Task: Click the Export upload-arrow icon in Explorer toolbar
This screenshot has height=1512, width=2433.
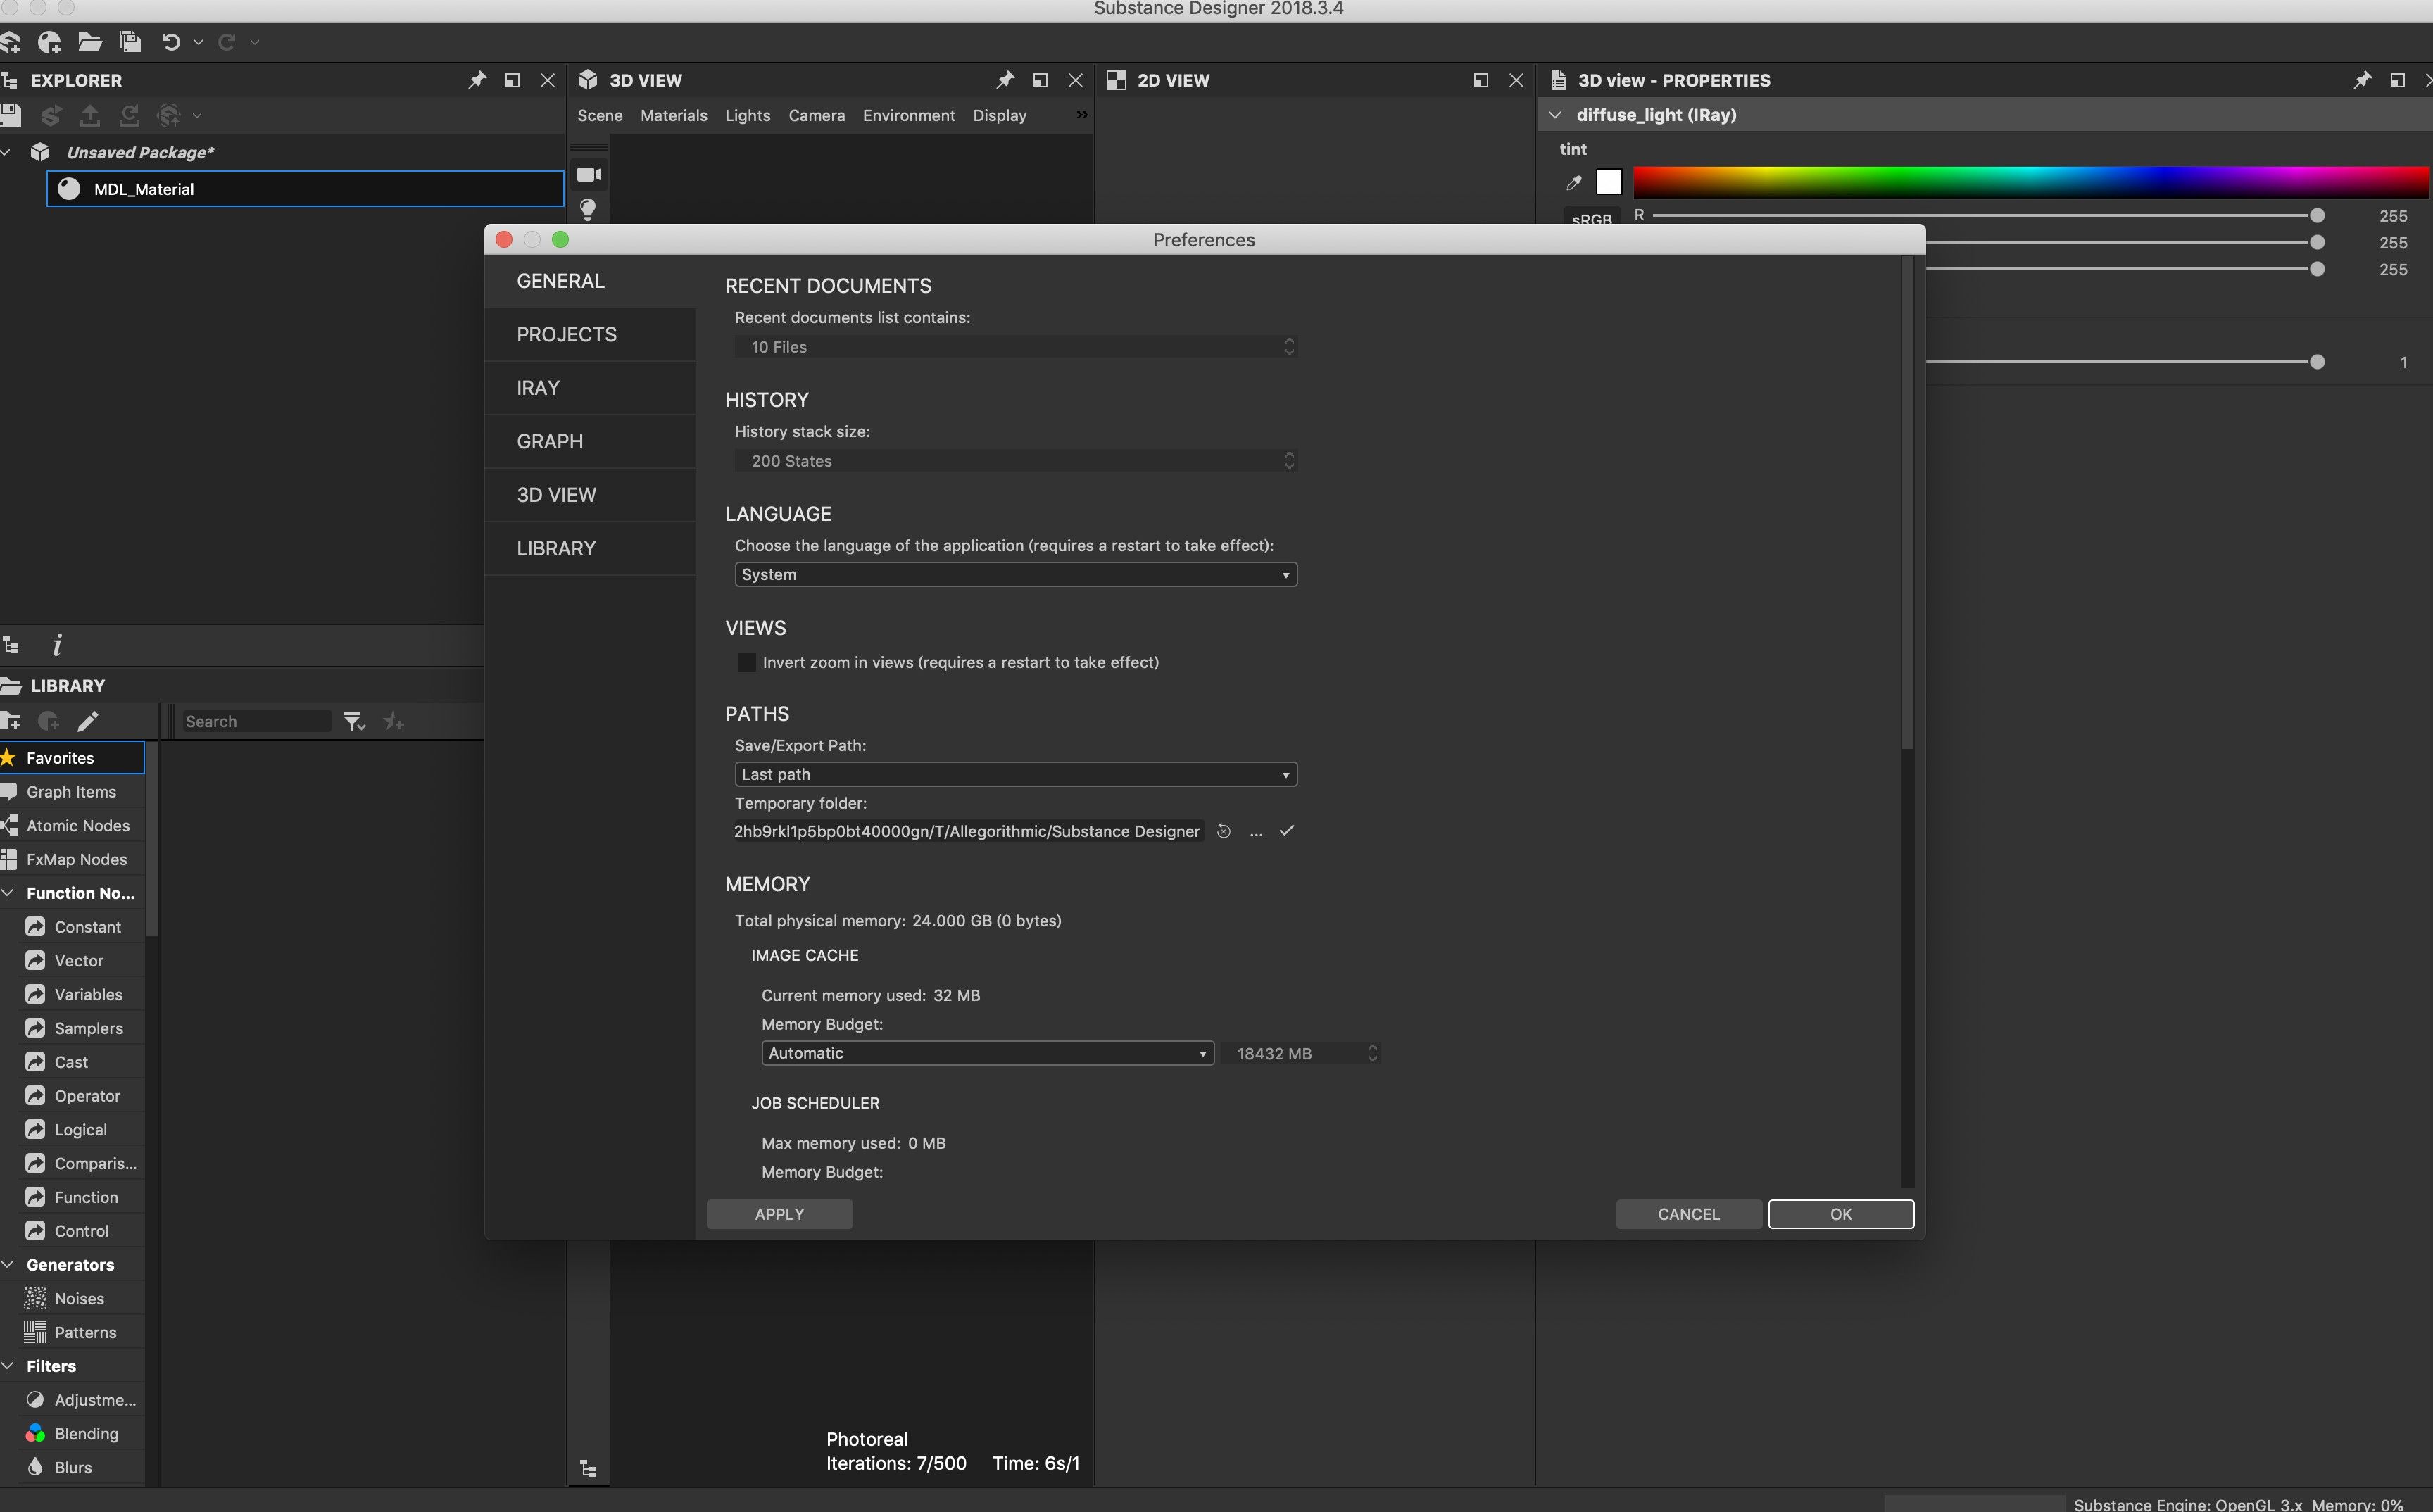Action: 90,115
